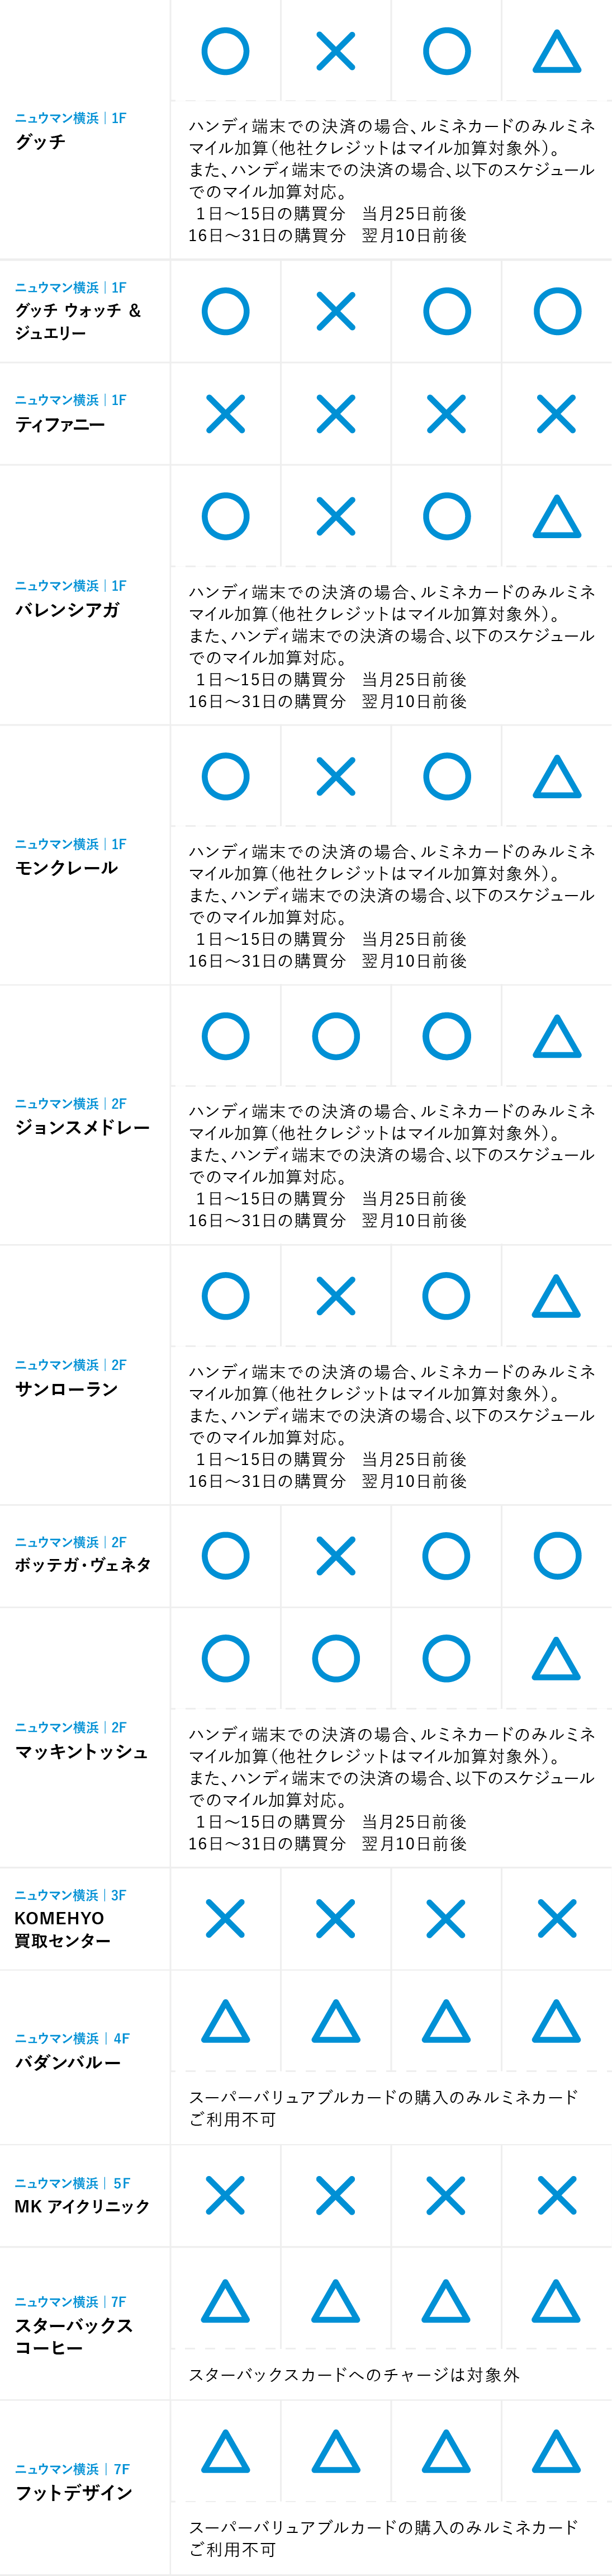Viewport: 612px width, 2576px height.
Task: Click the スターバックス コーヒー shop name
Action: click(73, 2336)
